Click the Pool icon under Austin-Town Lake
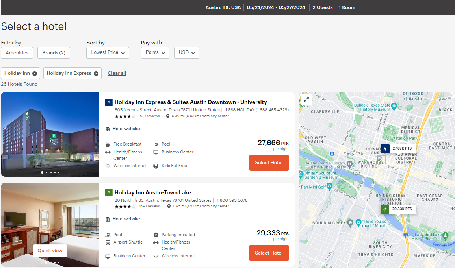This screenshot has height=268, width=455. tap(108, 235)
